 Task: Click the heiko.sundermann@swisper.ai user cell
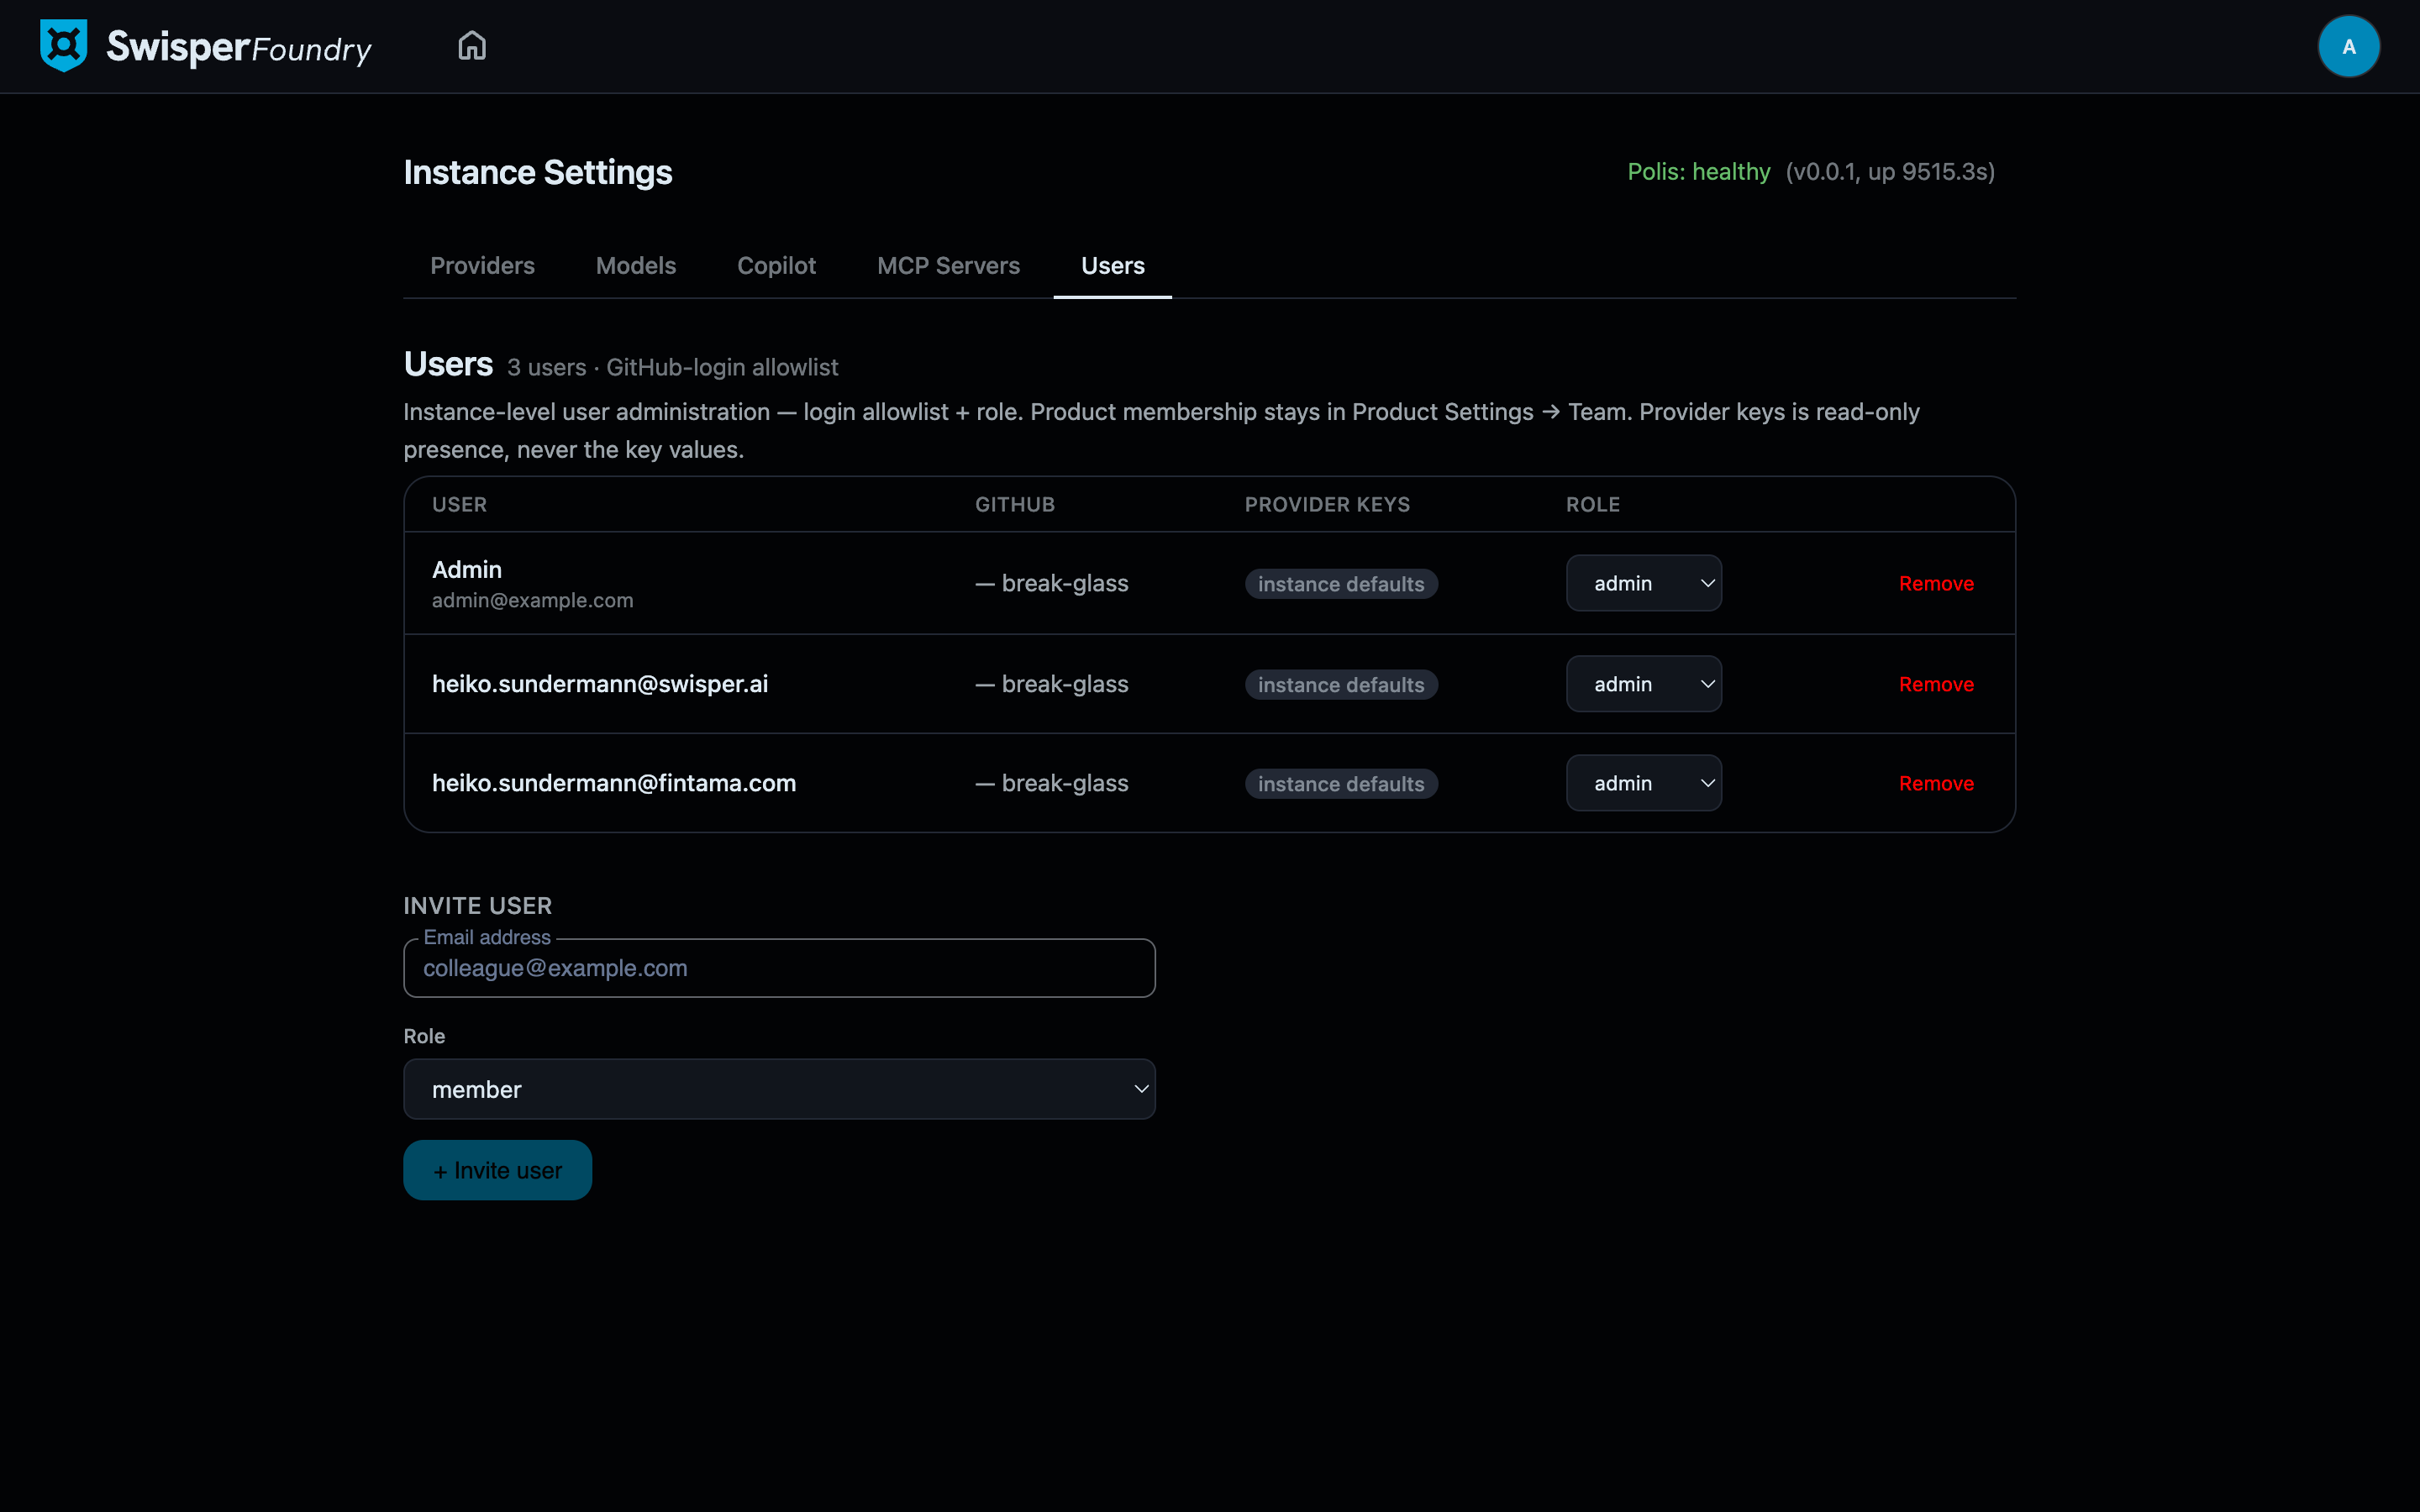coord(600,684)
